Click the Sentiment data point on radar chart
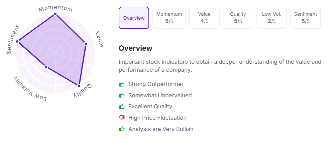Image resolution: width=334 pixels, height=143 pixels. [x=18, y=41]
